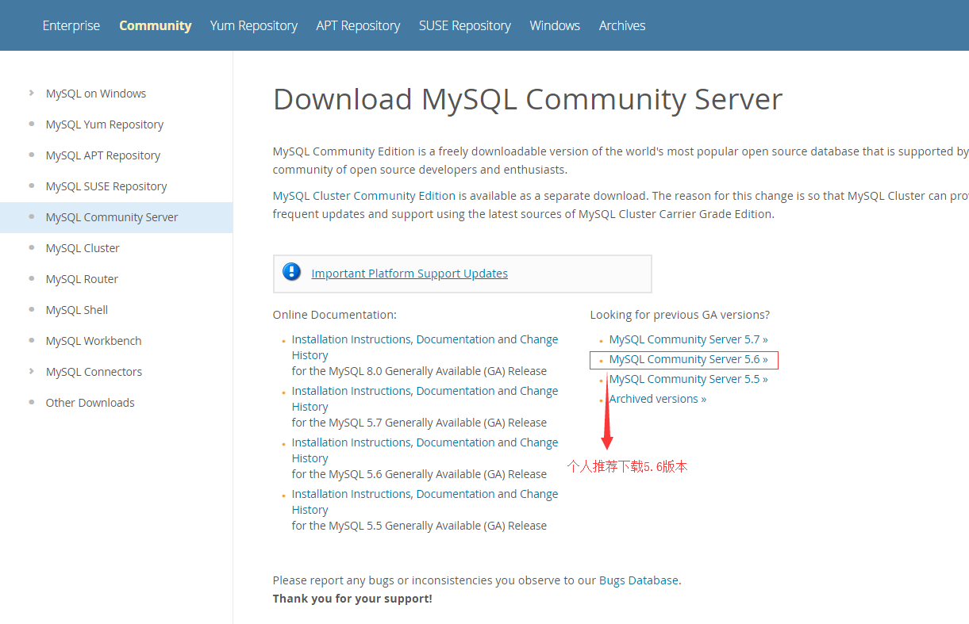Open the Bugs Database link
This screenshot has height=624, width=969.
[639, 580]
